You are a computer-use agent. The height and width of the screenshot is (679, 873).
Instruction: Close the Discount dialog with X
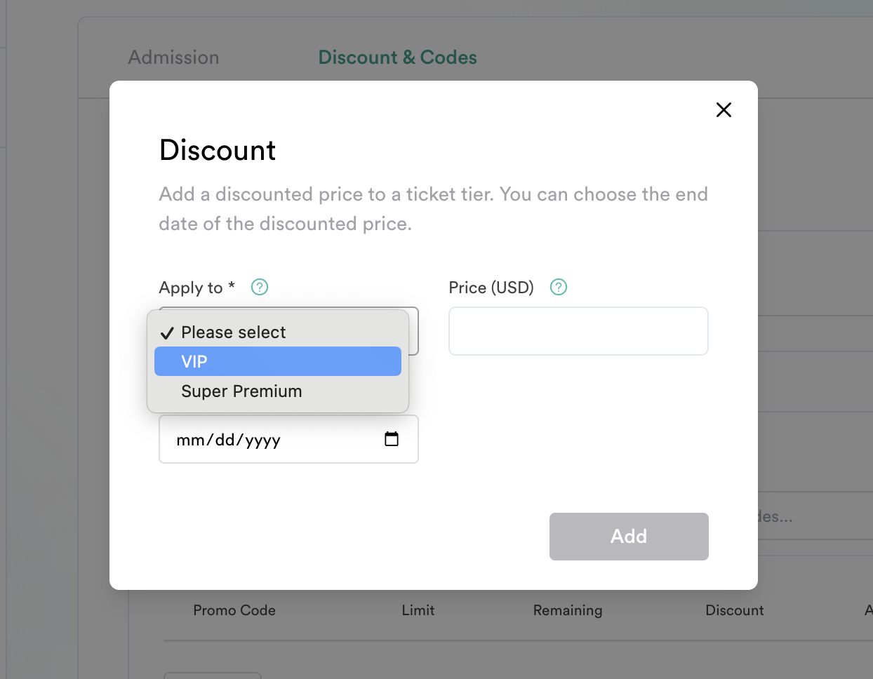(724, 109)
